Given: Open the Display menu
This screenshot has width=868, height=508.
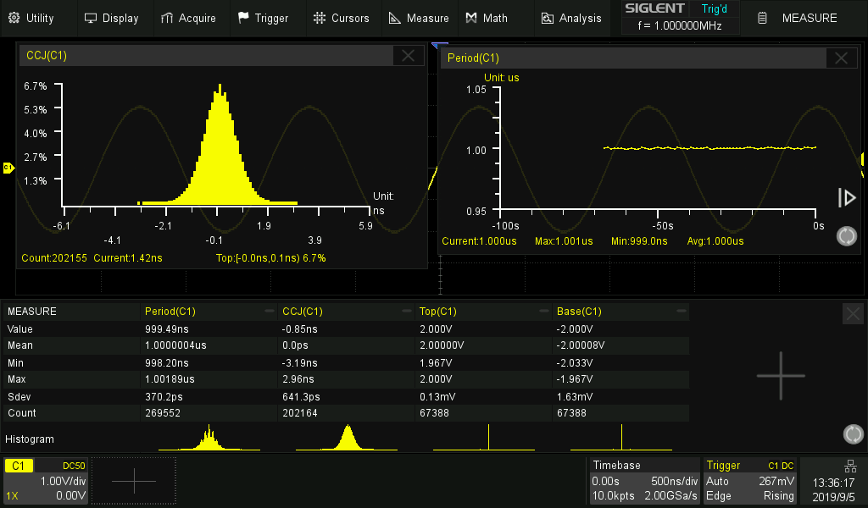Looking at the screenshot, I should click(111, 18).
